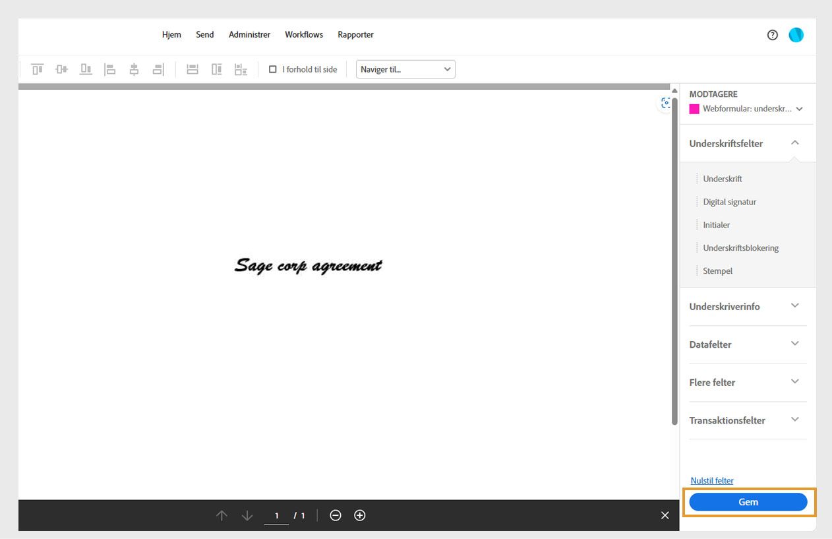Open the Hjem menu

point(171,34)
